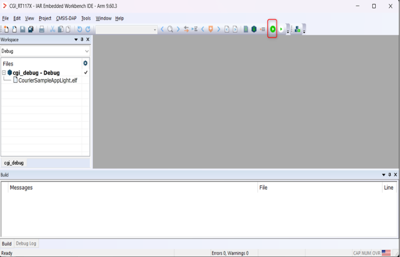
Task: Open the Project menu
Action: pos(45,19)
